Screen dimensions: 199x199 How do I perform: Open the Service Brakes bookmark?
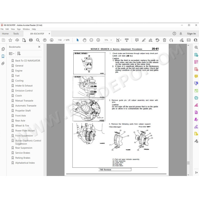click(22, 153)
